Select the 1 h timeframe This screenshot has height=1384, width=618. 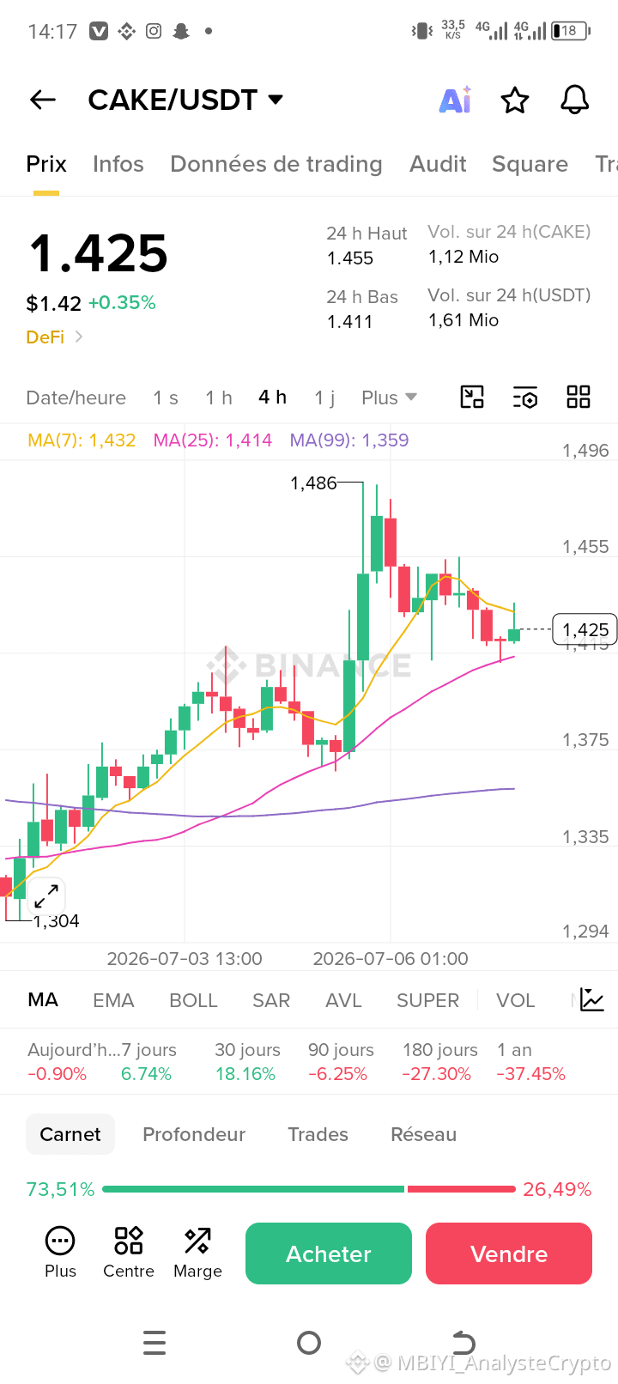[219, 398]
